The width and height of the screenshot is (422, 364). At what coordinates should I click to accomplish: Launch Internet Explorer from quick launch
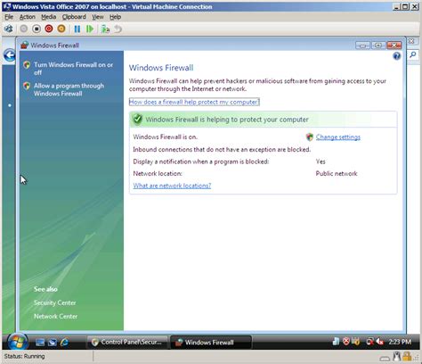click(x=64, y=343)
